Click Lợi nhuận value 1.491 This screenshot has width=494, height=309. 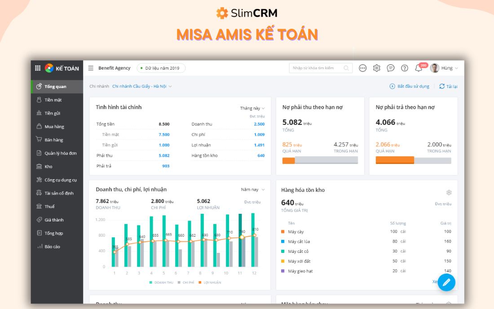(x=259, y=145)
